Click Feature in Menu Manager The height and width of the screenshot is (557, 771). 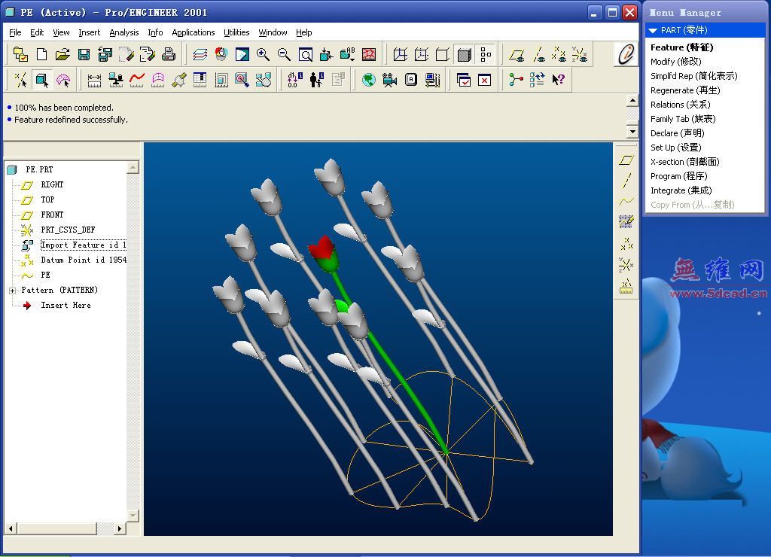(681, 47)
